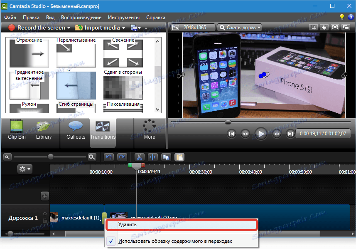Image resolution: width=356 pixels, height=249 pixels.
Task: Open the Сжать до раз zoom dropdown
Action: (240, 27)
